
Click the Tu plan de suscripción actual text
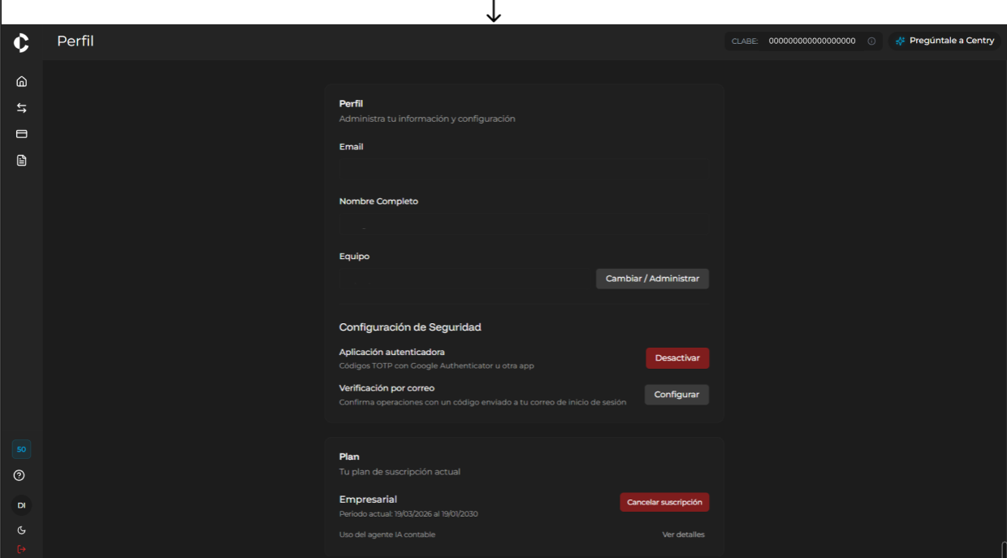tap(400, 472)
